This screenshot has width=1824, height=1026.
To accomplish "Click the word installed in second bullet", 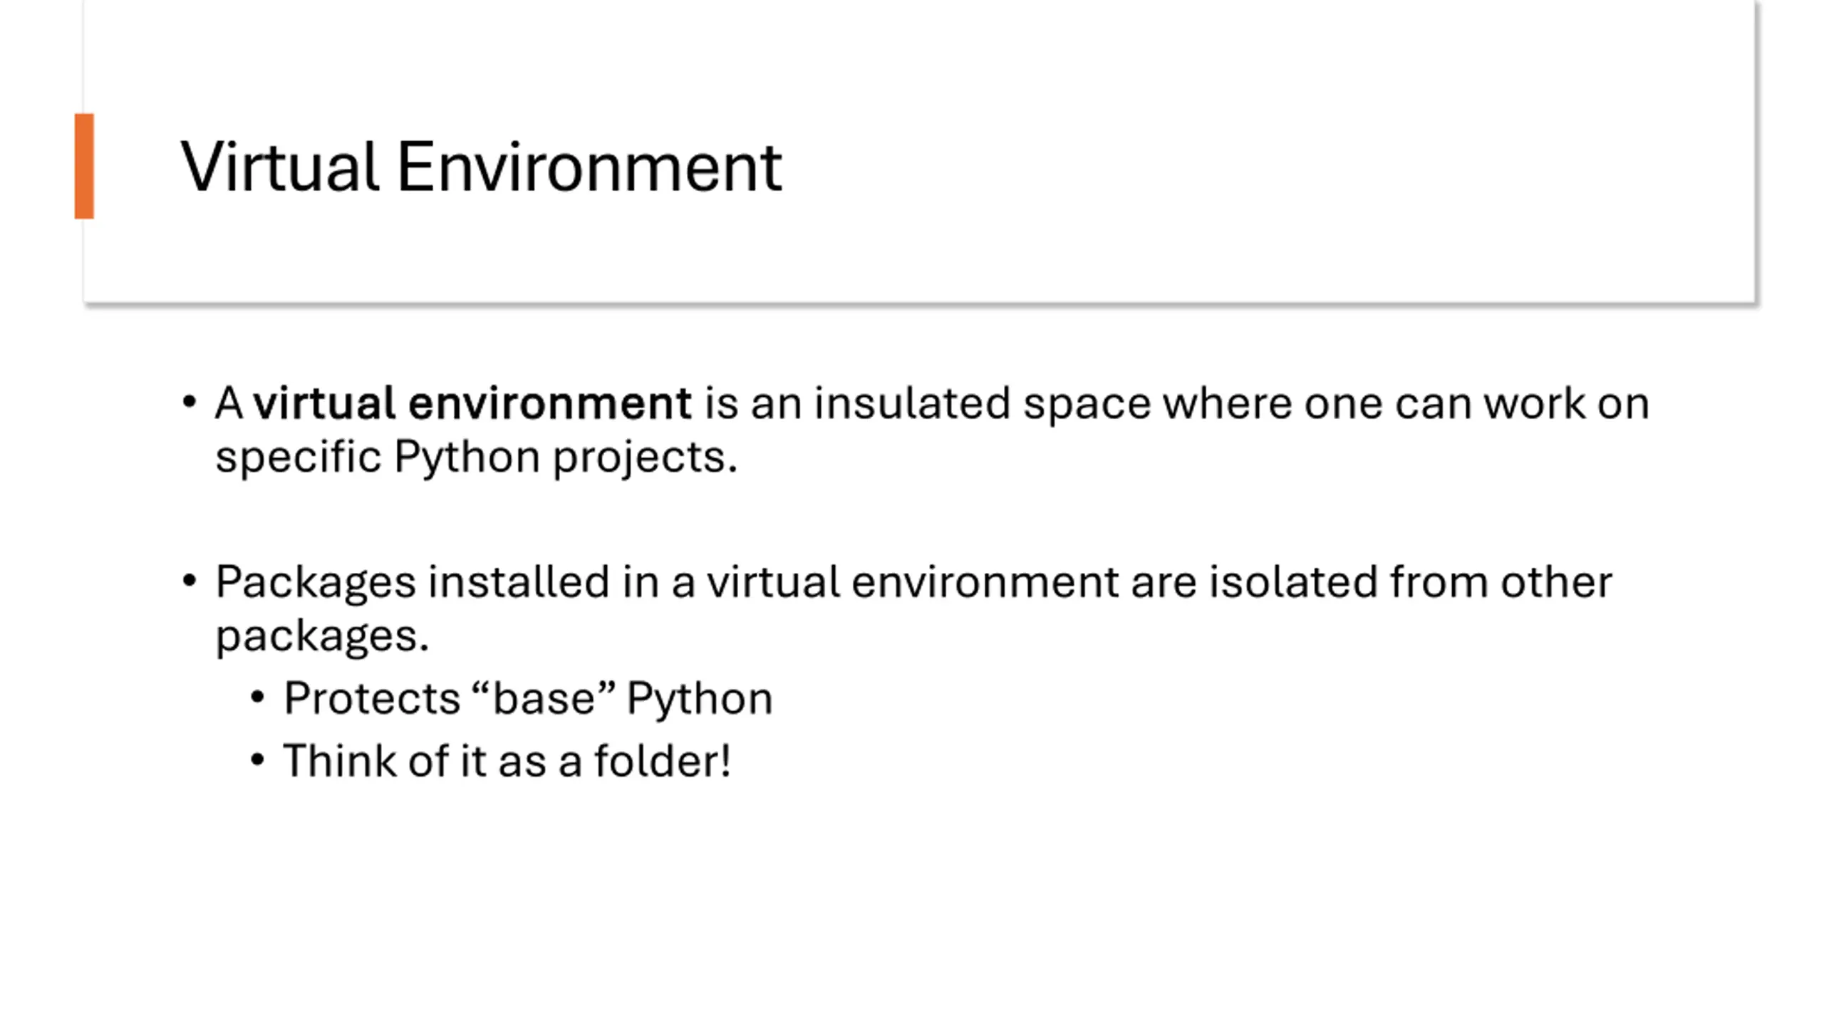I will click(519, 582).
